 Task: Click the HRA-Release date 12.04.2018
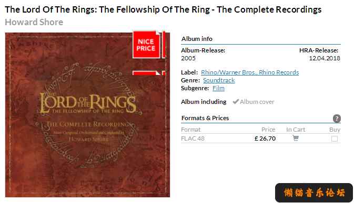coord(325,58)
